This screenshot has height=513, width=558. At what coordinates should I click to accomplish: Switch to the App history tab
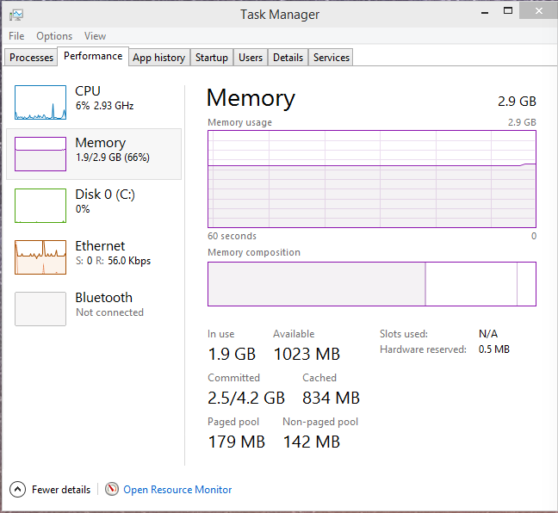coord(158,58)
